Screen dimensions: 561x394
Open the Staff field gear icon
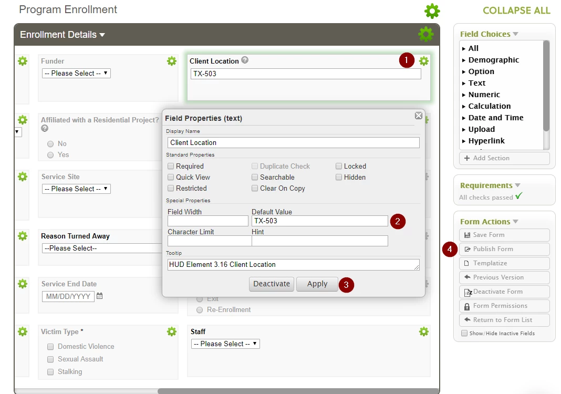[423, 331]
